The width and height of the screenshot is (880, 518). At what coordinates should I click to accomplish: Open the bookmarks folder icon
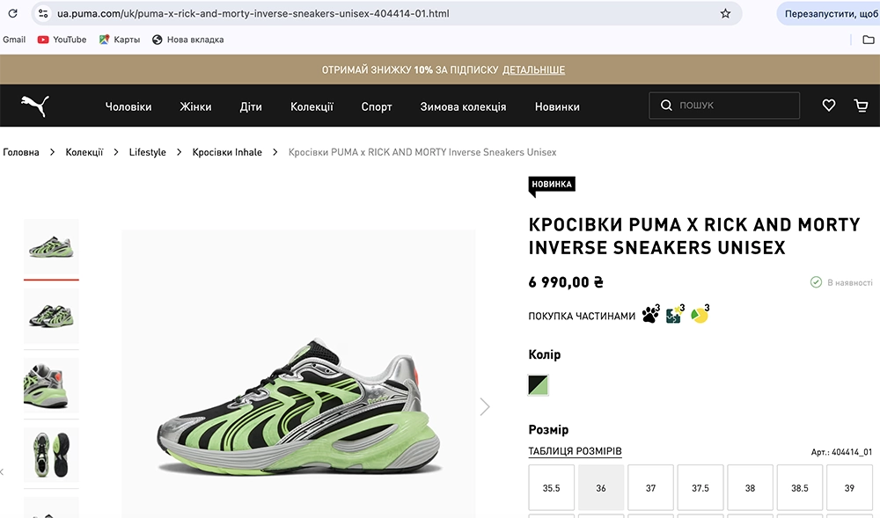pos(869,40)
